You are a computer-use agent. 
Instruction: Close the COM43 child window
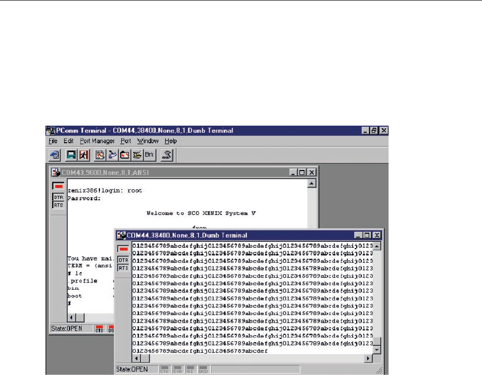click(312, 172)
